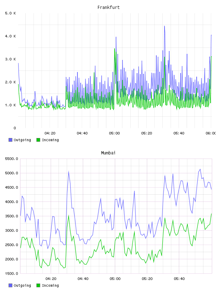Click the 3.0 K y-axis label in Frankfurt

[x=10, y=59]
